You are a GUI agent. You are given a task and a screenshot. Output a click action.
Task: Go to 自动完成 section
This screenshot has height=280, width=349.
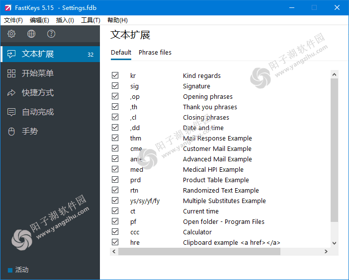point(50,112)
